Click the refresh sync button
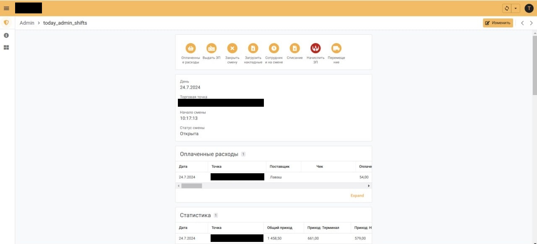The height and width of the screenshot is (244, 537). coord(507,8)
